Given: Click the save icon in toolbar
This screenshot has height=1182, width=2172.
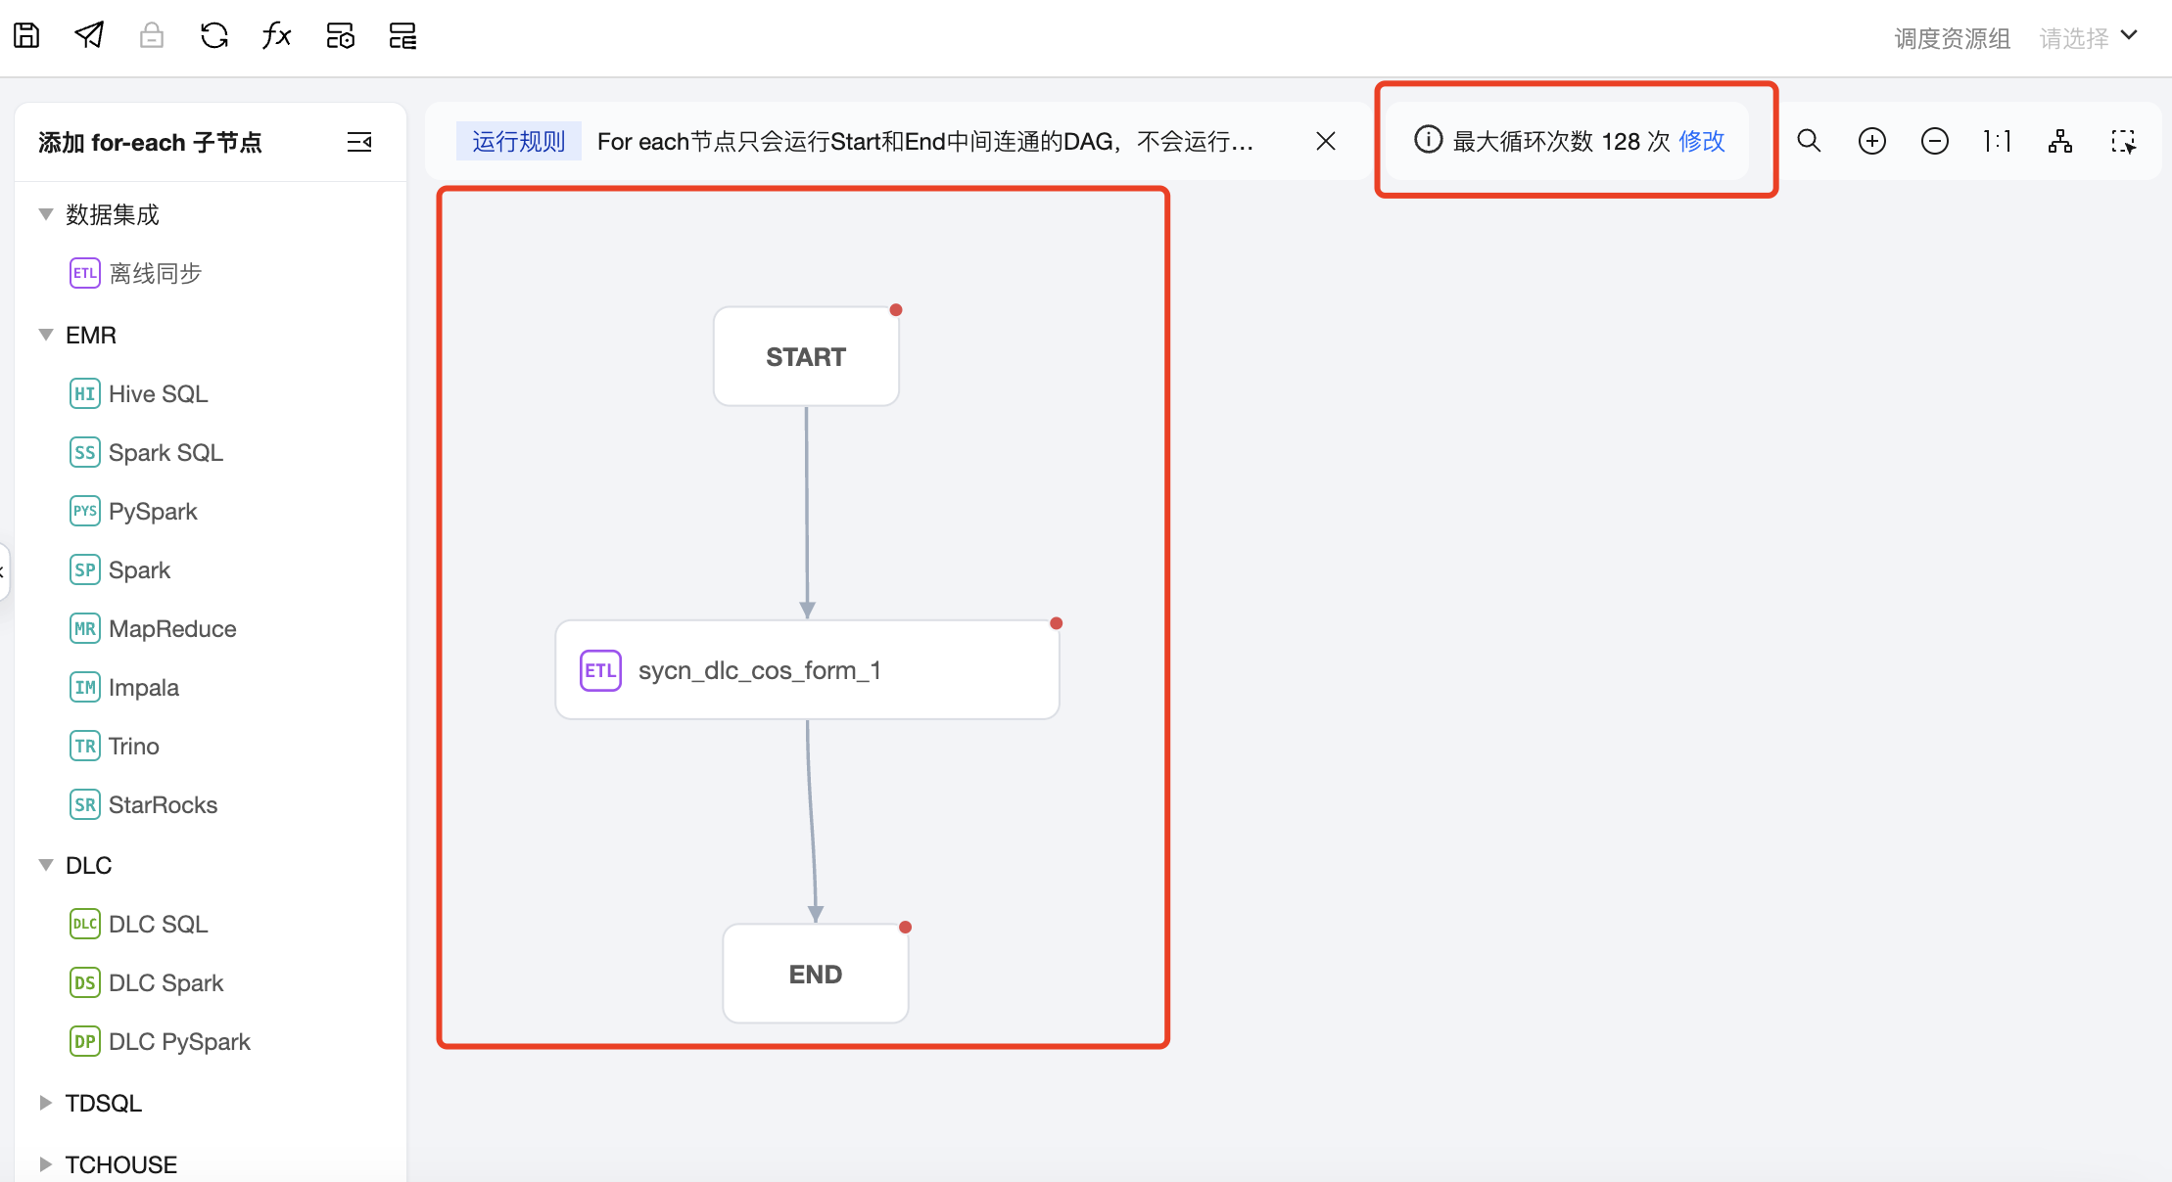Looking at the screenshot, I should pyautogui.click(x=26, y=36).
